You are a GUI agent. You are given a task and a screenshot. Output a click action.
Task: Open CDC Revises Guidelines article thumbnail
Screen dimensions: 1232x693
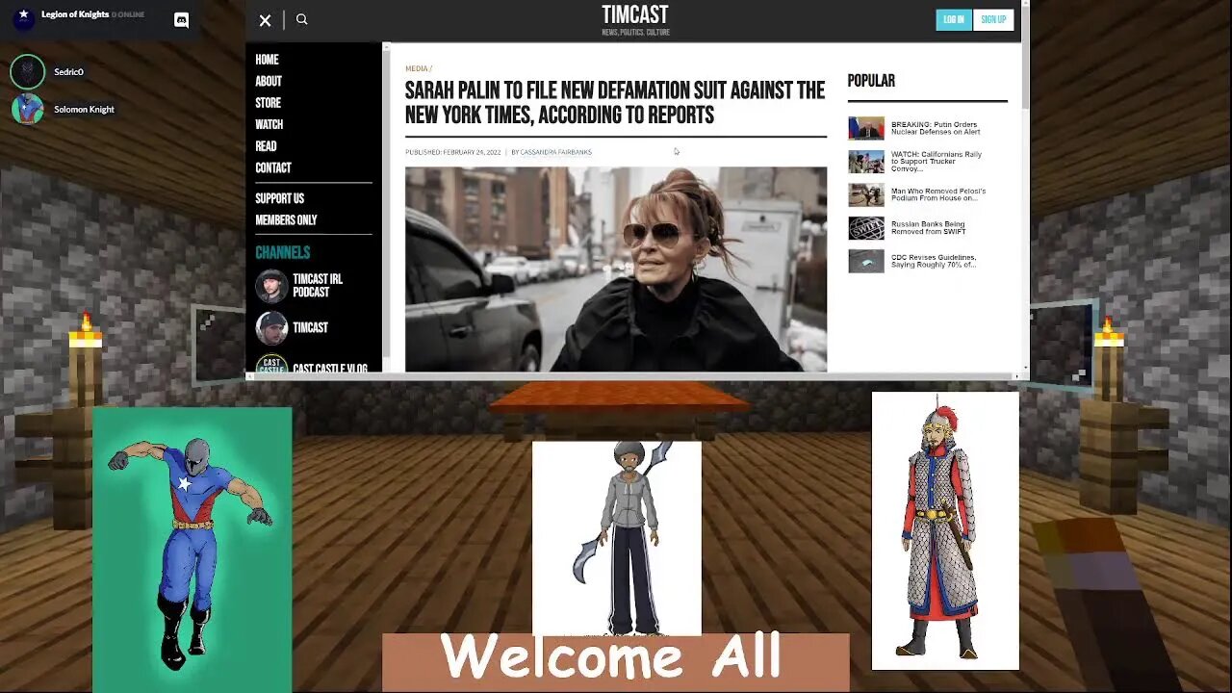coord(865,261)
